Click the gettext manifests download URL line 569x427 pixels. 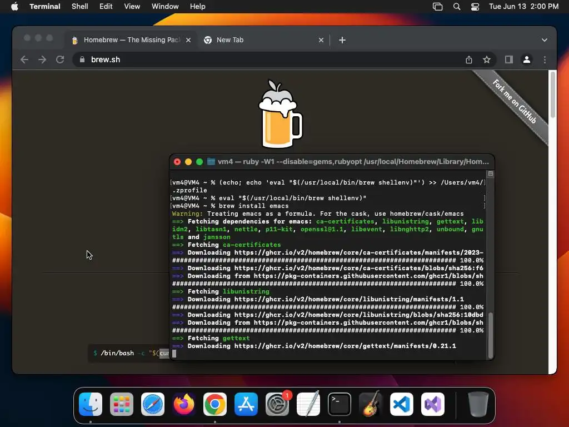pyautogui.click(x=314, y=346)
